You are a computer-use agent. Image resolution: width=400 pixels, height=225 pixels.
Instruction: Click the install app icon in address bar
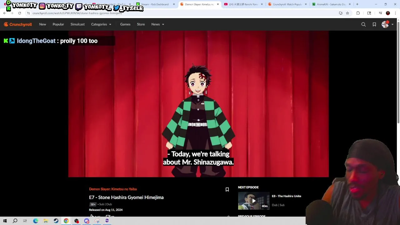[x=341, y=13]
